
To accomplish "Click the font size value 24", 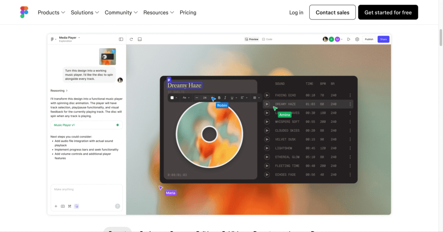I will pyautogui.click(x=205, y=98).
